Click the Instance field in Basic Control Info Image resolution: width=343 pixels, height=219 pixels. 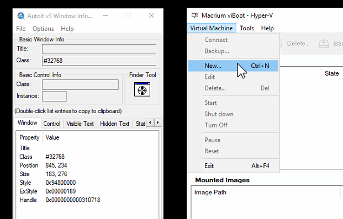click(54, 96)
